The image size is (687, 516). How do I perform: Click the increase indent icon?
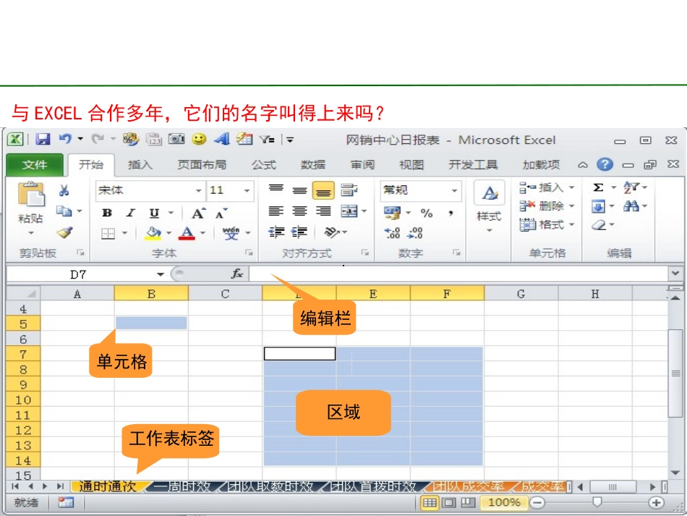pyautogui.click(x=299, y=232)
